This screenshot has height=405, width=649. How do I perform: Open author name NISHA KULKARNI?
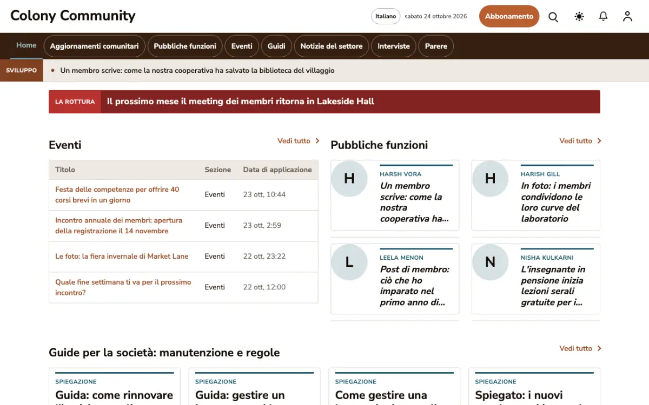pyautogui.click(x=547, y=258)
